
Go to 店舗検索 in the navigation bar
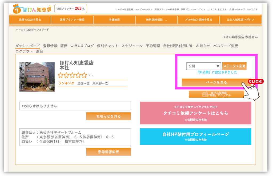pos(114,20)
